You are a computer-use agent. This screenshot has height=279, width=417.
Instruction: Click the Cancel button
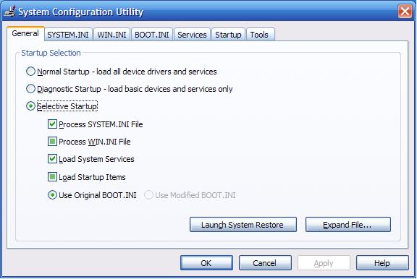coord(265,263)
